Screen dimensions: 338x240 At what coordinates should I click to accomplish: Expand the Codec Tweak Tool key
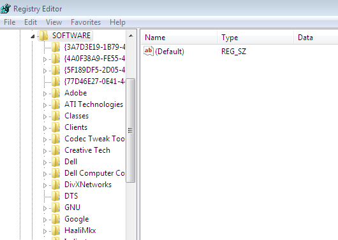click(x=45, y=139)
